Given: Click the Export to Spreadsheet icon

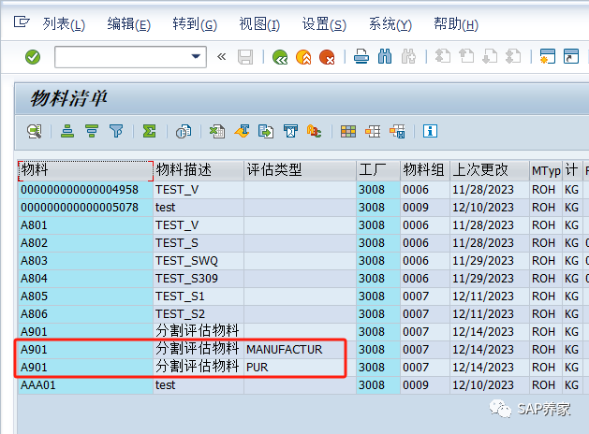Looking at the screenshot, I should 217,131.
